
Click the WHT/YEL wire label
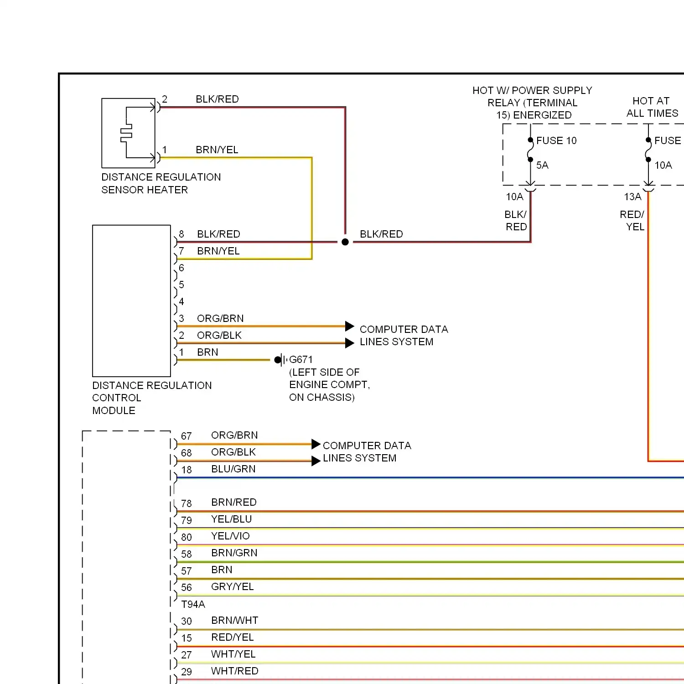tap(233, 654)
